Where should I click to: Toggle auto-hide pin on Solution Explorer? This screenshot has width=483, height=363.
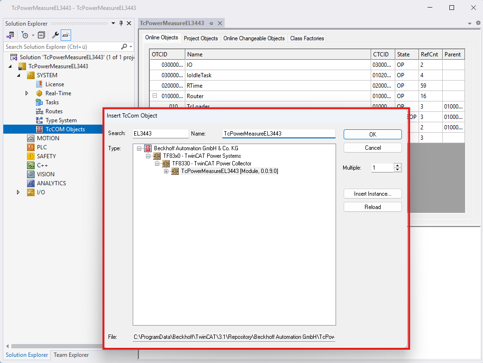click(x=121, y=24)
